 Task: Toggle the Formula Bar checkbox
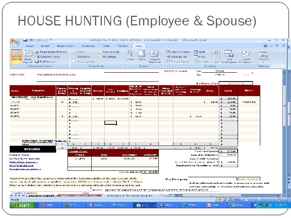click(99, 52)
